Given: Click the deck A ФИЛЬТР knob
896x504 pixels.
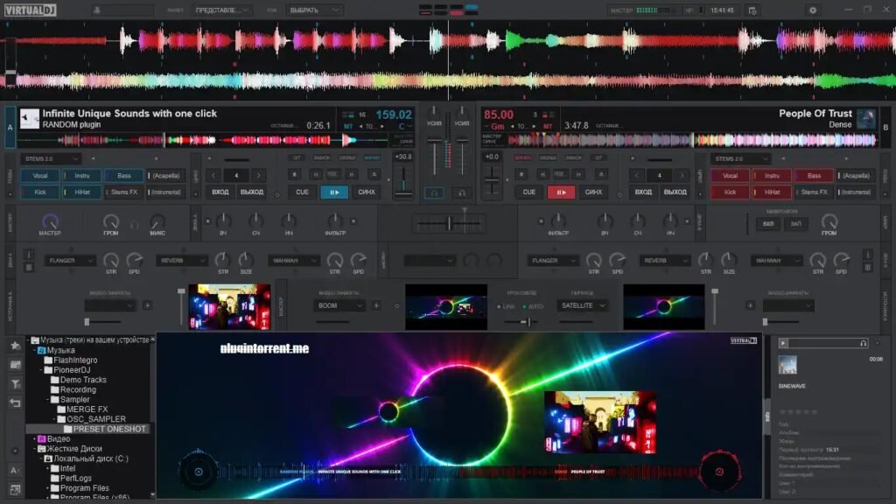Looking at the screenshot, I should point(335,220).
